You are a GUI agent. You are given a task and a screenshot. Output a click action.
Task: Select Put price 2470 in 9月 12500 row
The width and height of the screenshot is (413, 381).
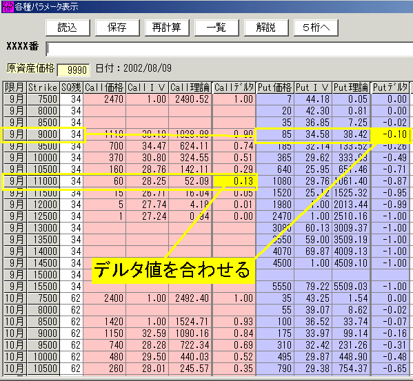(274, 216)
